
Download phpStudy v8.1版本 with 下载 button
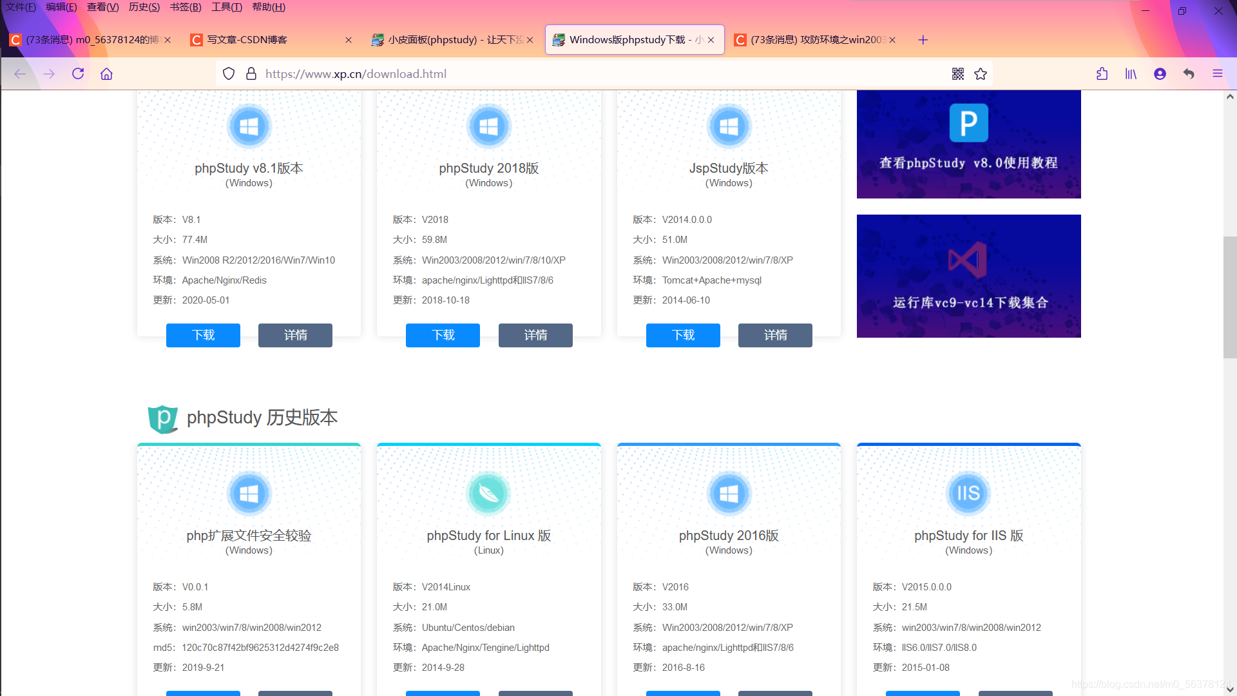click(x=203, y=335)
